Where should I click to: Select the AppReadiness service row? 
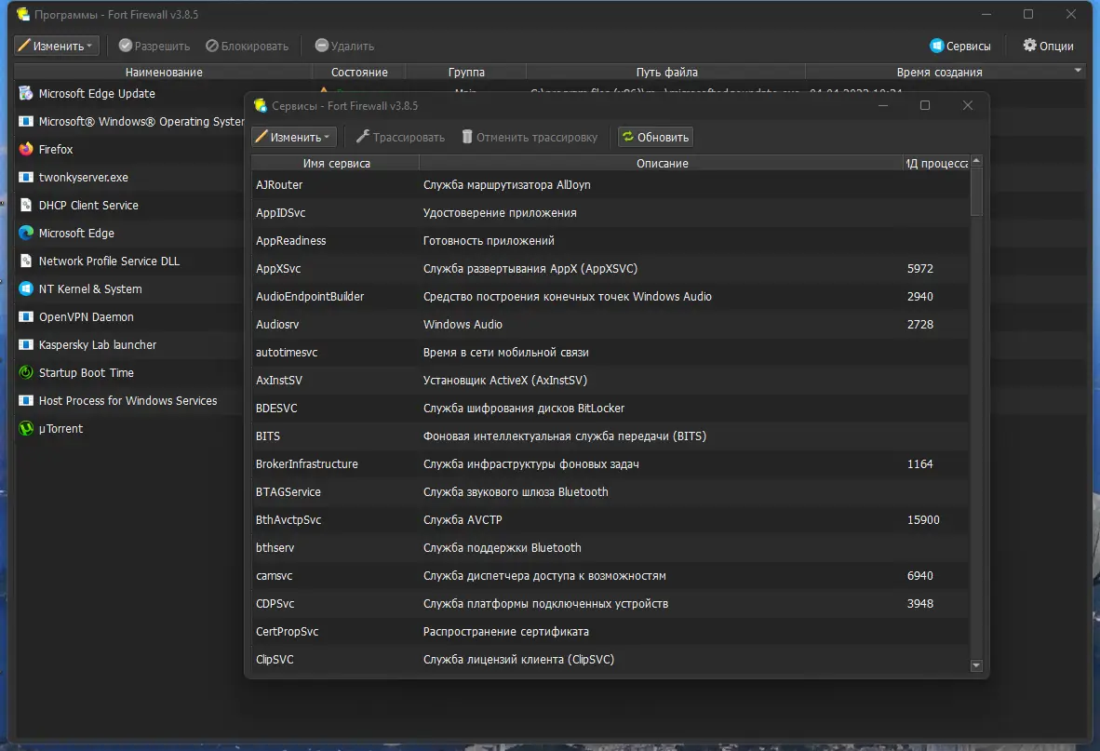coord(610,240)
